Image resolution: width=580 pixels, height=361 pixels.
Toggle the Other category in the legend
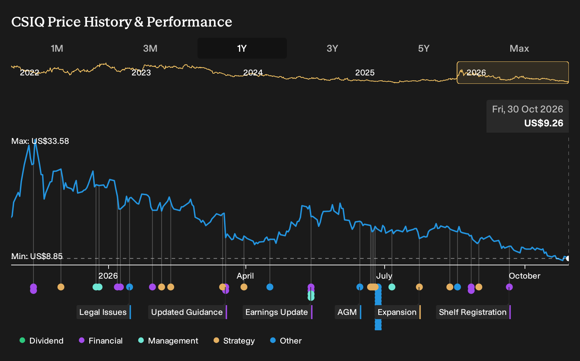click(x=286, y=341)
